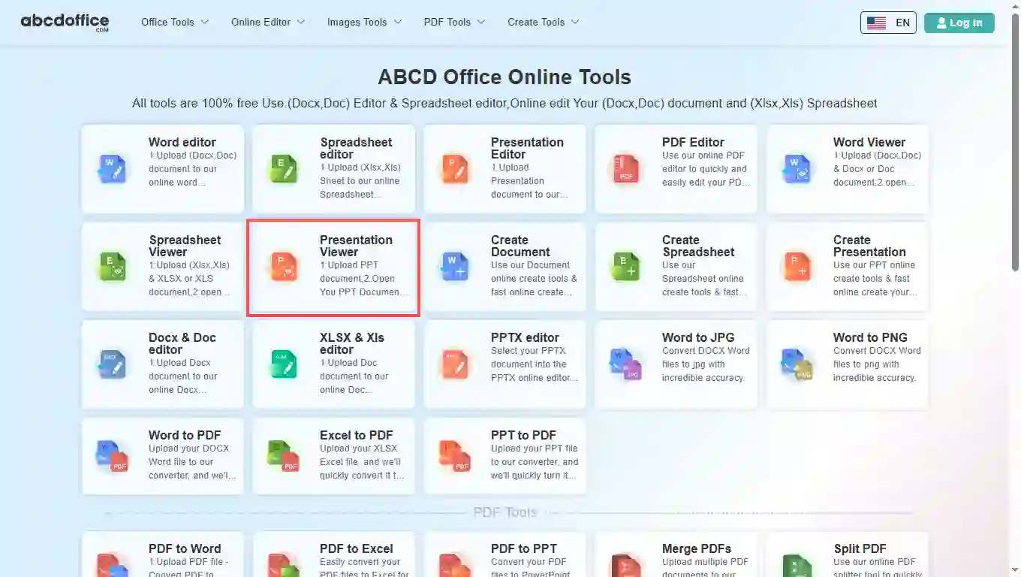Viewport: 1021px width, 577px height.
Task: Click 'Use our PPT online create tools' text
Action: click(875, 279)
